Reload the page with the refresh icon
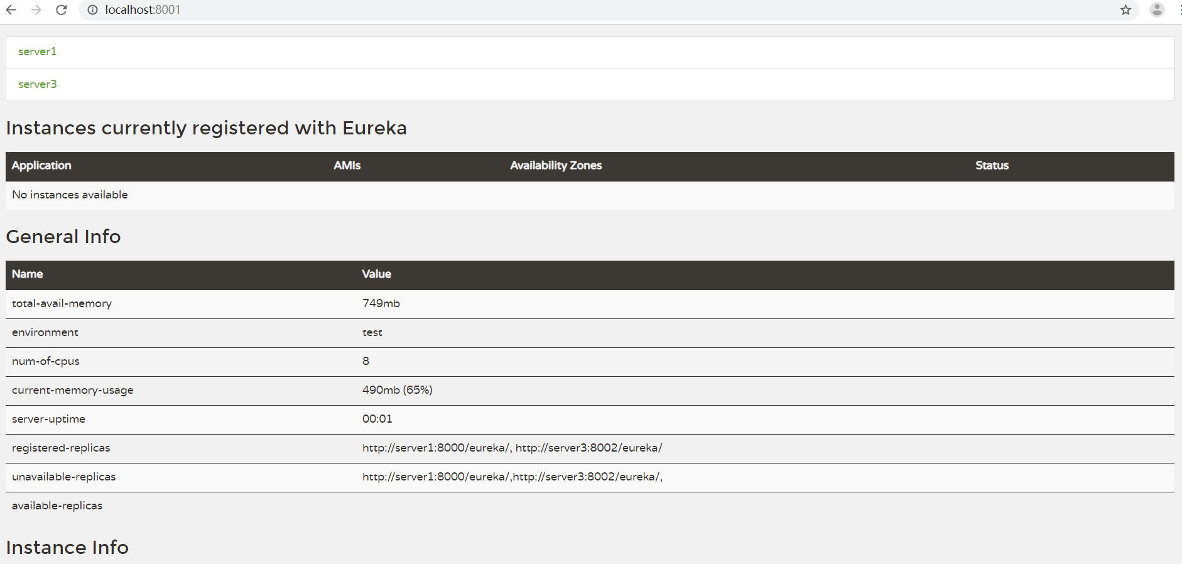 [62, 10]
